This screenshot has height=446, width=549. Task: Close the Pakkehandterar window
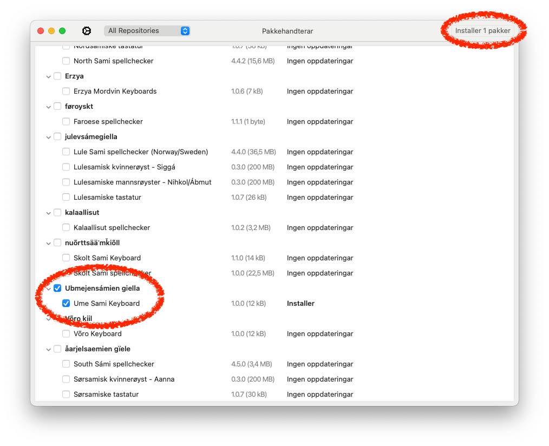pos(41,31)
